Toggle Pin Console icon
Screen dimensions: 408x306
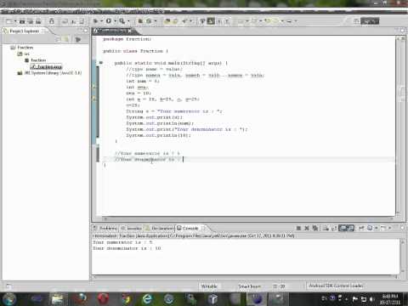361,228
